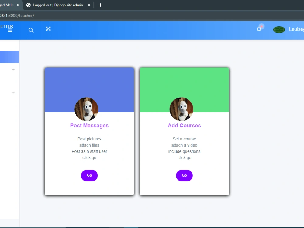Image resolution: width=304 pixels, height=228 pixels.
Task: Select the highlighted blue sidebar item
Action: click(9, 57)
